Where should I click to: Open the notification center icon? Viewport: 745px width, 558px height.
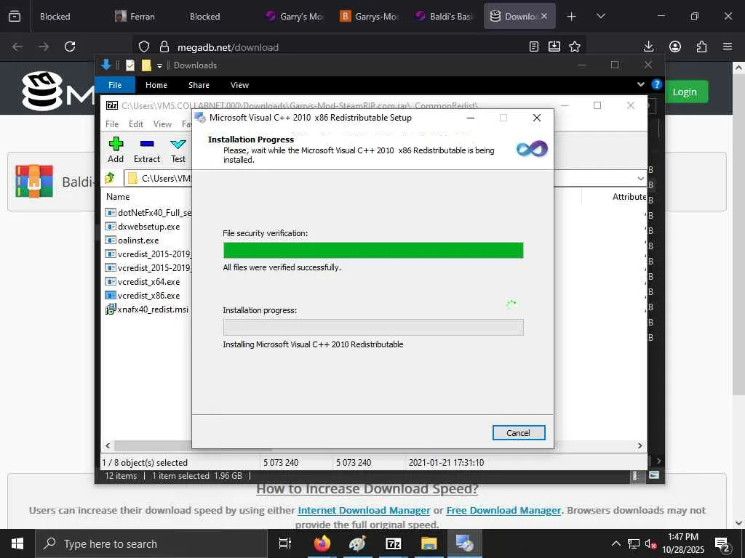click(722, 544)
